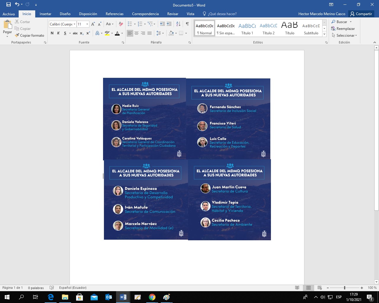Image resolution: width=379 pixels, height=303 pixels.
Task: Click the Copiar formato paintbrush
Action: (29, 36)
